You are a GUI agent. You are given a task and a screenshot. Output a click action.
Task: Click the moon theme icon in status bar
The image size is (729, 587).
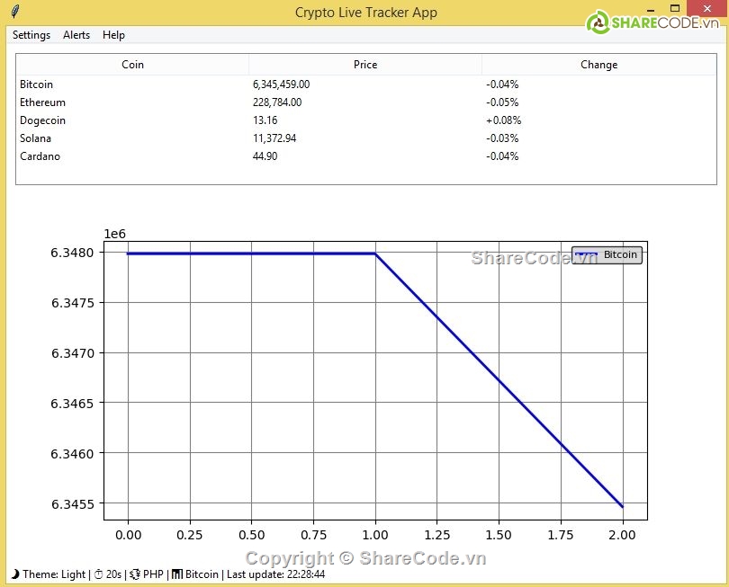[14, 574]
